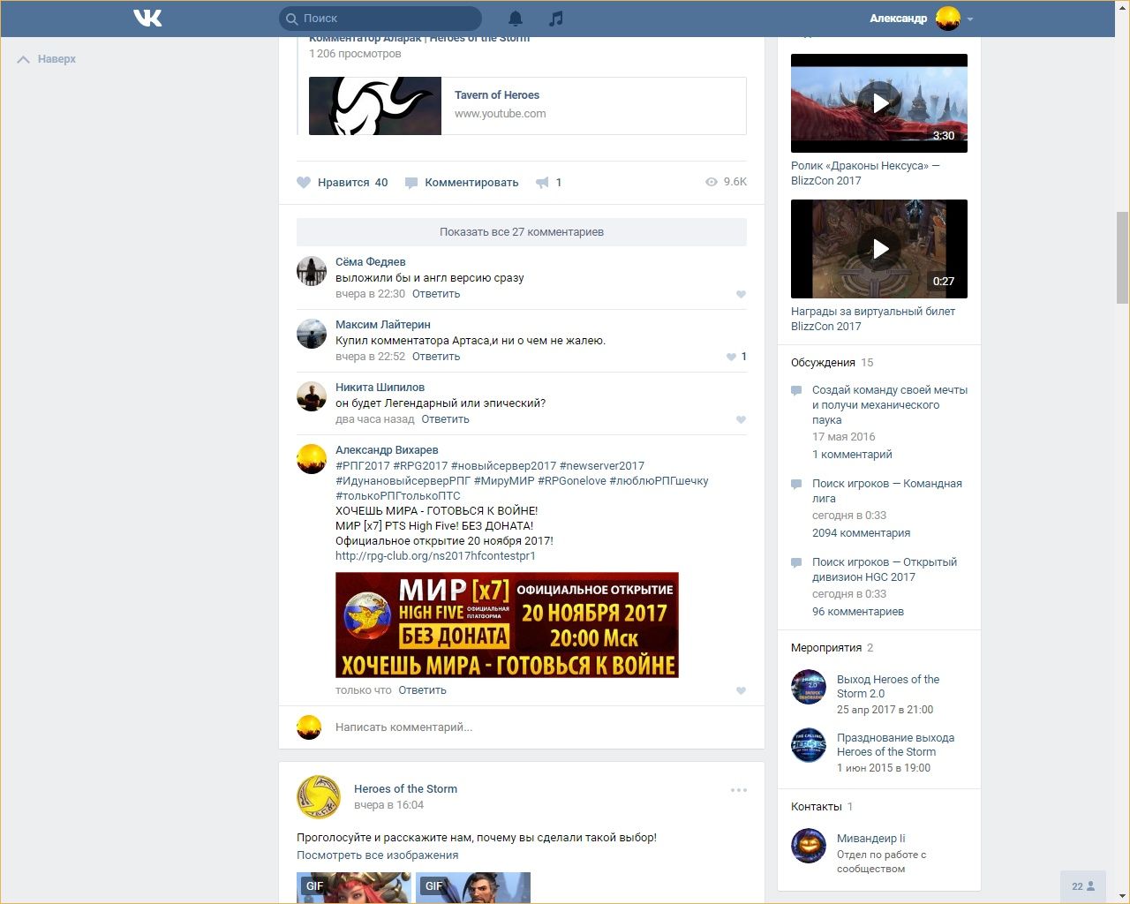1130x904 pixels.
Task: Open video title Ролик «Драконы Нексуса» — BlizzCon 2017
Action: pyautogui.click(x=865, y=173)
